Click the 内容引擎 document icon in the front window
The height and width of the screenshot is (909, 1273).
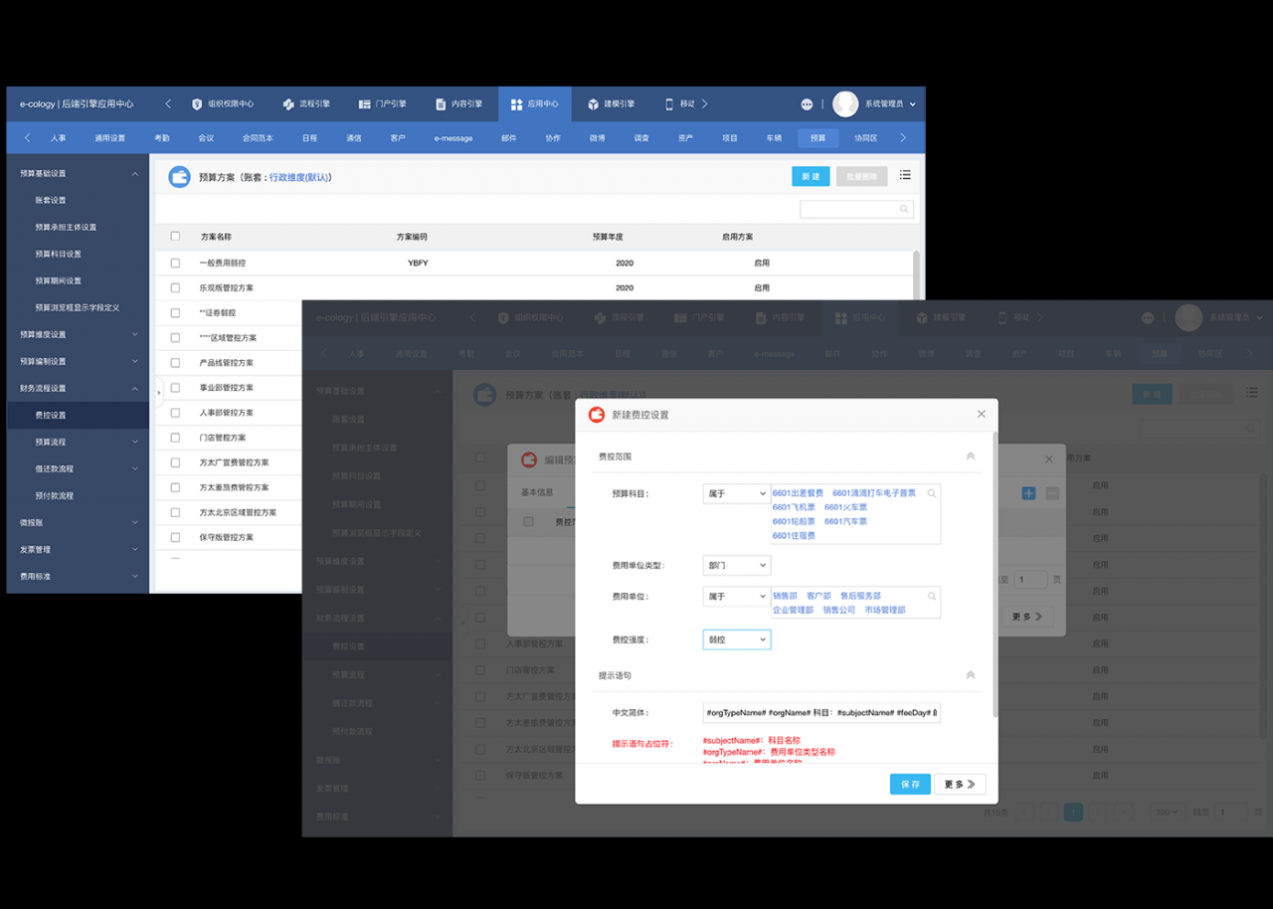[x=441, y=103]
